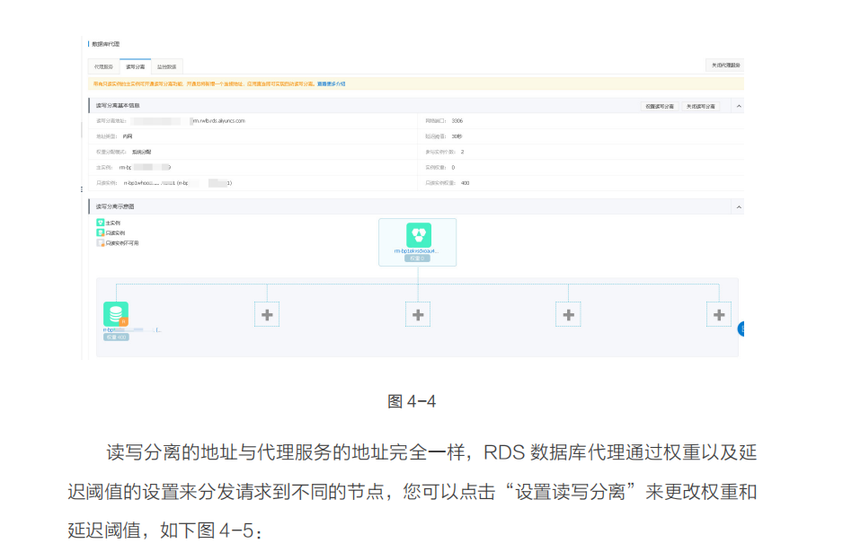Screen dimensions: 843x552
Task: Click the rightmost plus icon in the topology
Action: pos(717,314)
